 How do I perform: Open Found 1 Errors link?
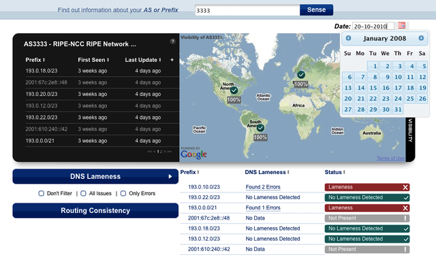click(x=263, y=208)
